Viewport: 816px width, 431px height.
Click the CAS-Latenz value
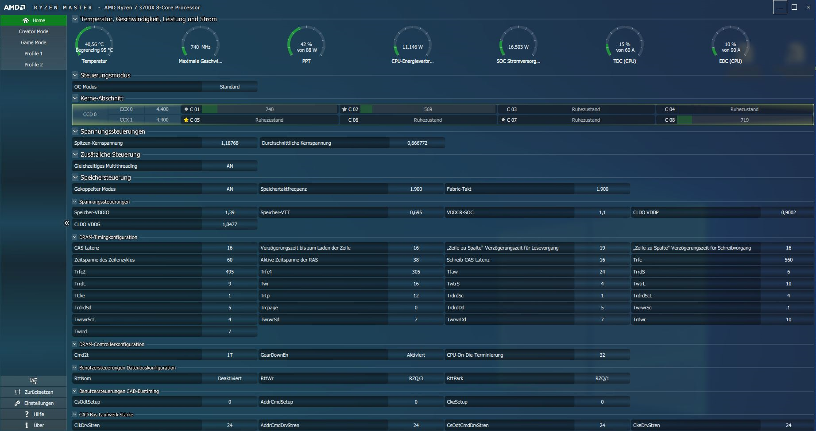230,248
